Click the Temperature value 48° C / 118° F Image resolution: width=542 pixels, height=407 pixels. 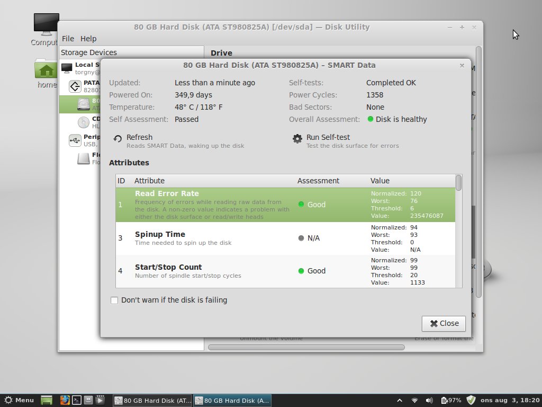click(x=198, y=107)
